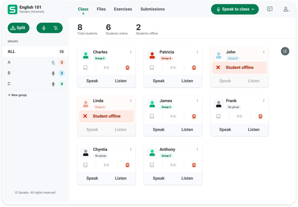
Task: Click Listen on Charles's card
Action: click(120, 81)
